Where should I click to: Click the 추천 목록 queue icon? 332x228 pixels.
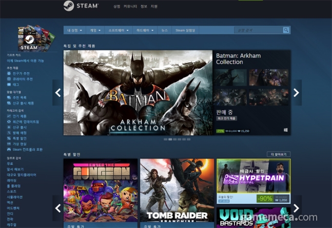[x=9, y=97]
